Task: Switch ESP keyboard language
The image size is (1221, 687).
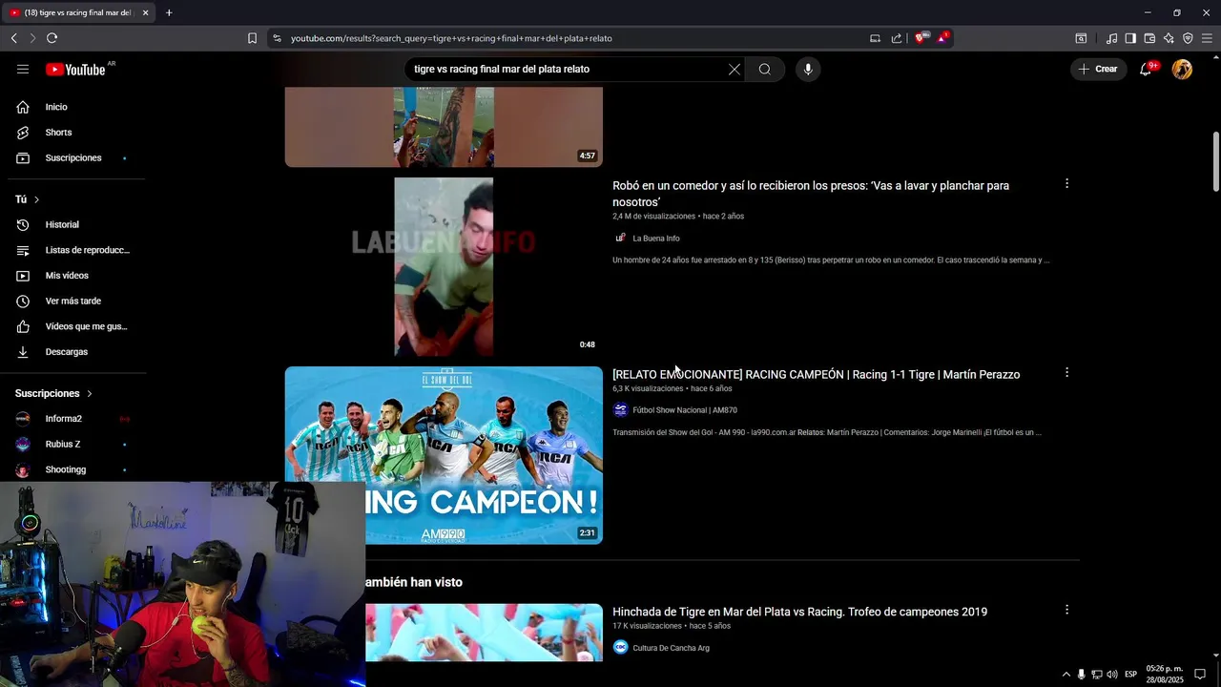Action: (x=1130, y=674)
